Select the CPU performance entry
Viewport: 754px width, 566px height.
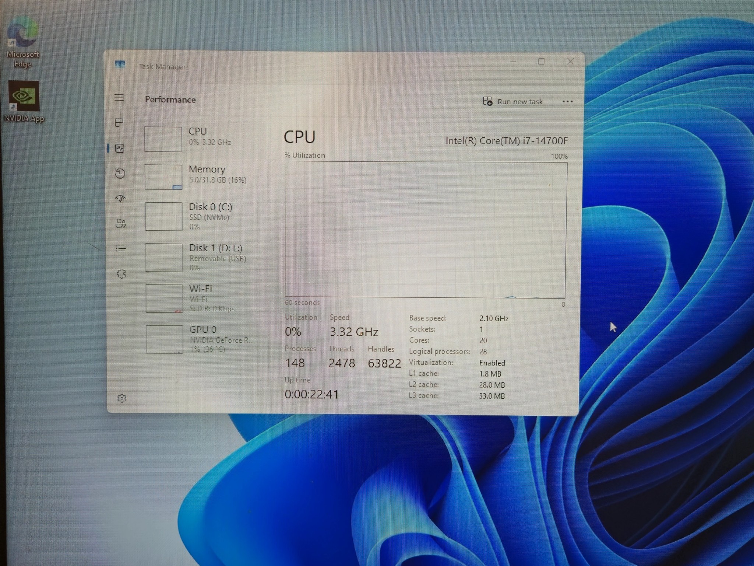tap(203, 139)
